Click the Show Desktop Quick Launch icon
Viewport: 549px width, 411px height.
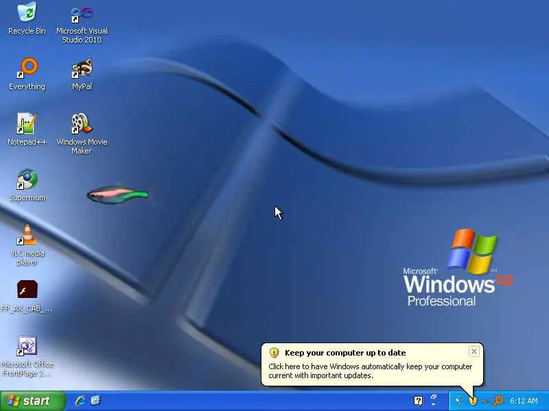pyautogui.click(x=95, y=400)
